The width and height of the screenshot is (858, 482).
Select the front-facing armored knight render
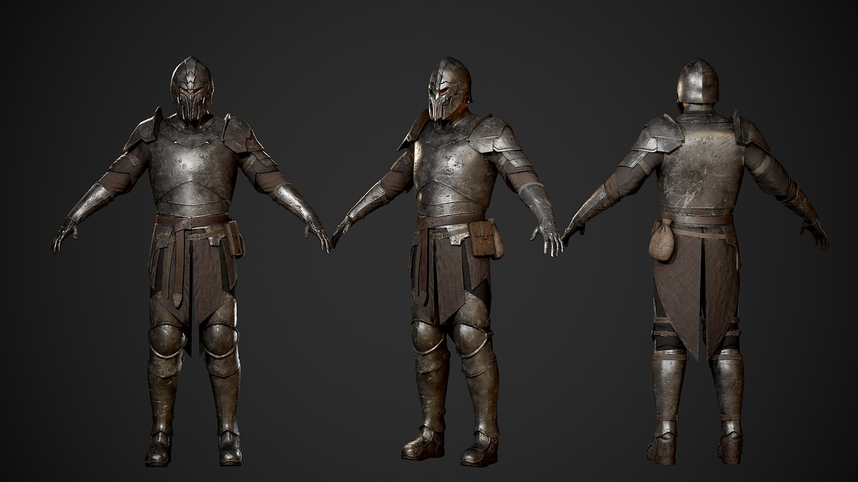(x=192, y=261)
